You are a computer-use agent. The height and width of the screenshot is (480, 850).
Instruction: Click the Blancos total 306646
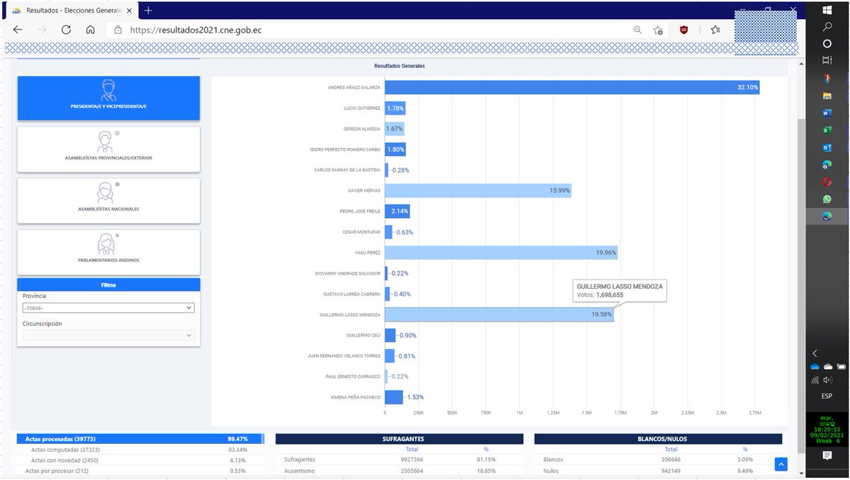point(671,459)
